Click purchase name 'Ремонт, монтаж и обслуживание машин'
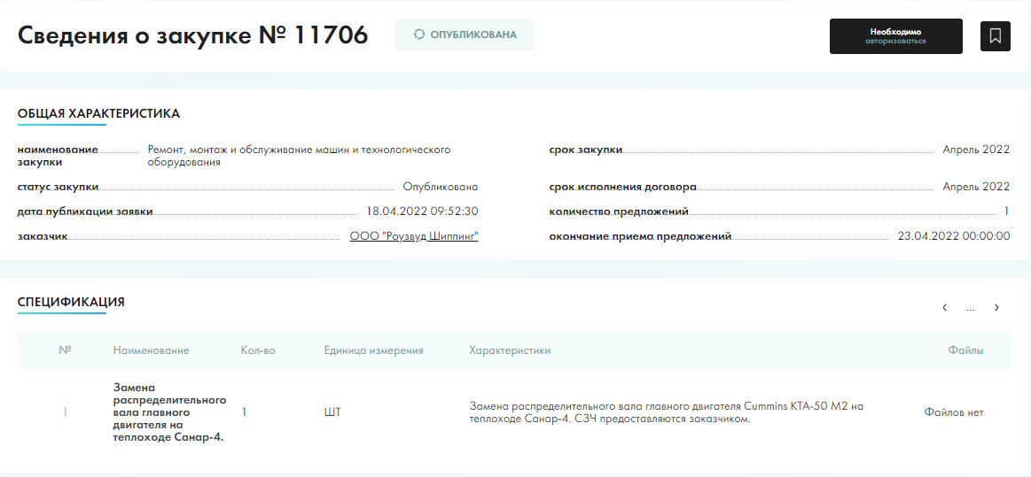 [299, 156]
